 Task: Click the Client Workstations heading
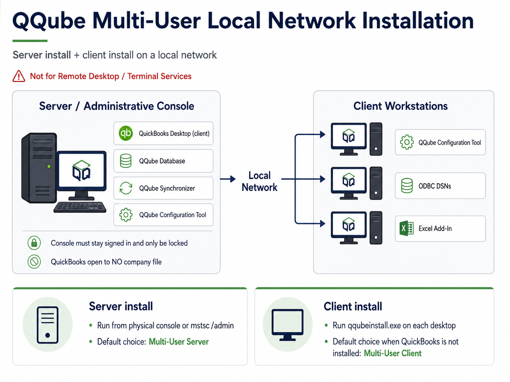tap(400, 106)
